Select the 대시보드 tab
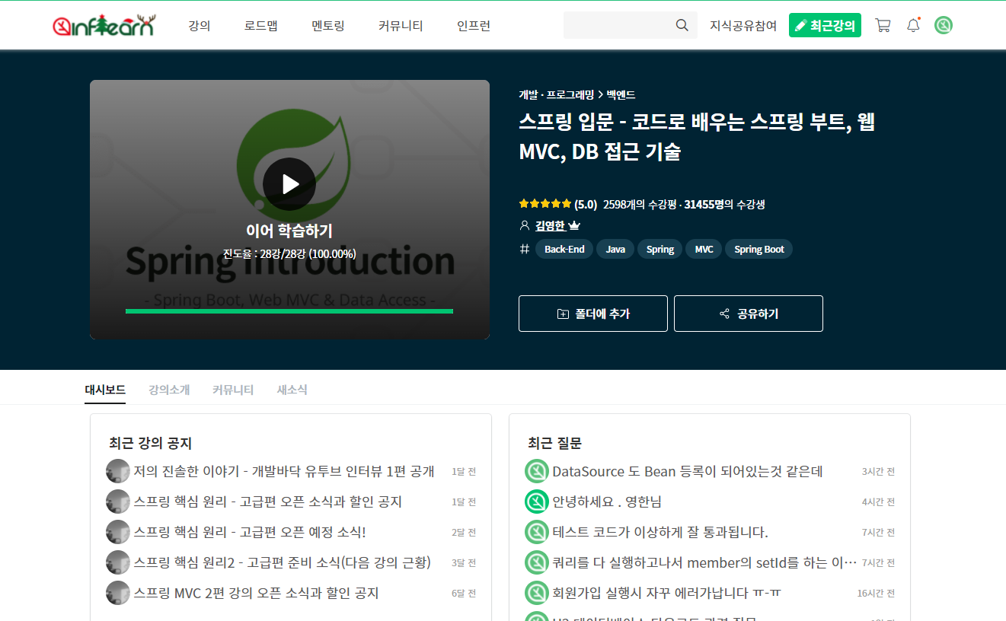Screen dimensions: 1006x621 pyautogui.click(x=105, y=390)
